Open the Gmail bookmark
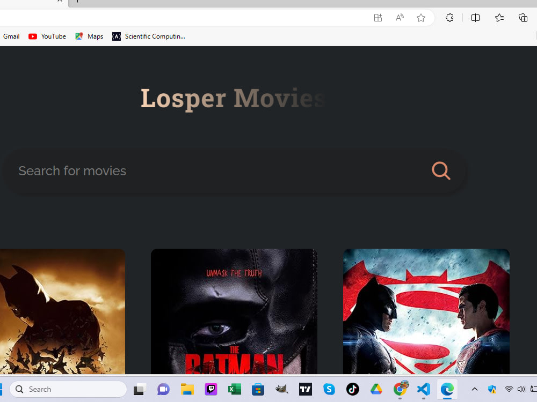Screen dimensions: 537x402 (11, 36)
